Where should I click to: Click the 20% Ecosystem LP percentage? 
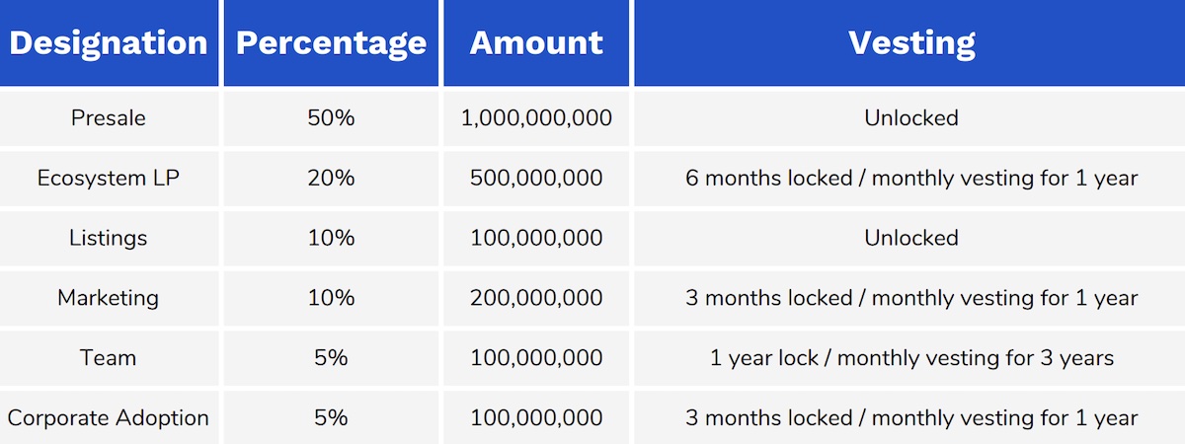[x=331, y=179]
